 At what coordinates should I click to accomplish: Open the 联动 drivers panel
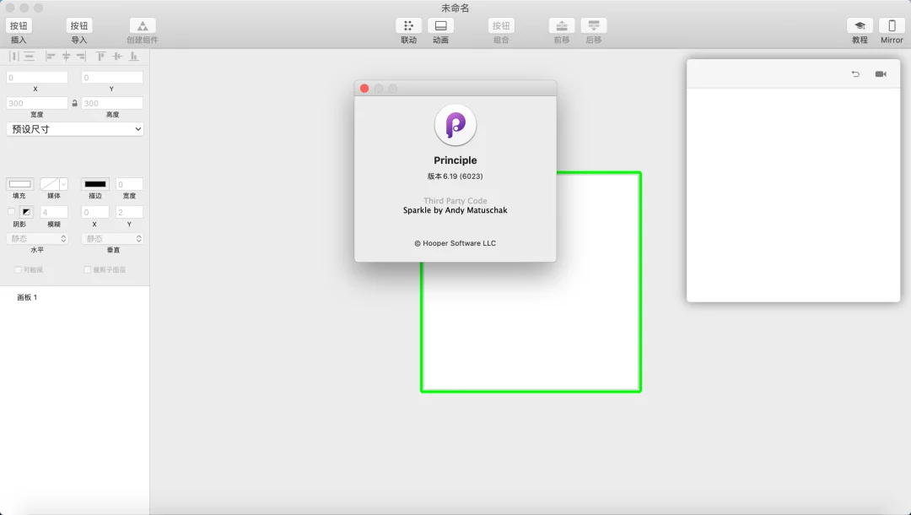click(x=408, y=25)
